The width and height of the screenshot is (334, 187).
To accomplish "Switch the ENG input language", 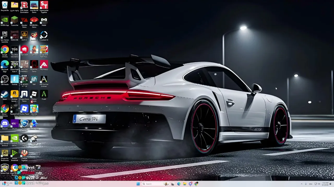I will 311,184.
